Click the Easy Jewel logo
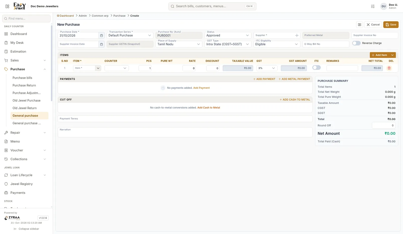403x234 pixels. [19, 6]
